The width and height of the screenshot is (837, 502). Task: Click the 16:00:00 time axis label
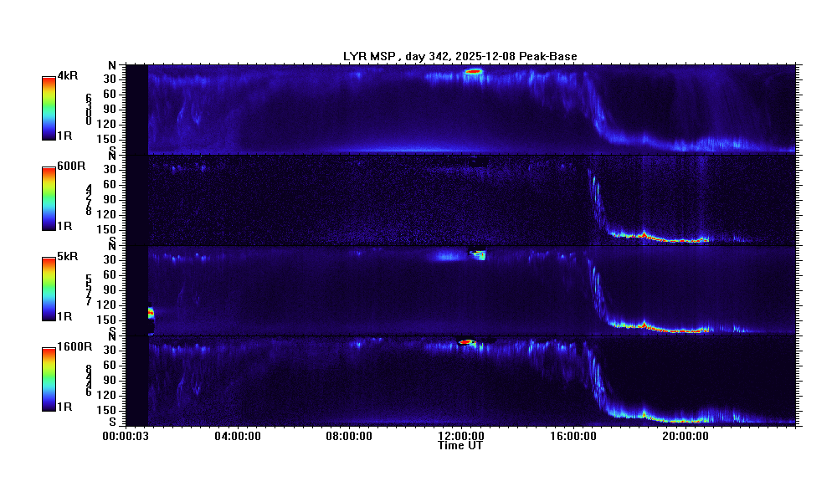[573, 436]
